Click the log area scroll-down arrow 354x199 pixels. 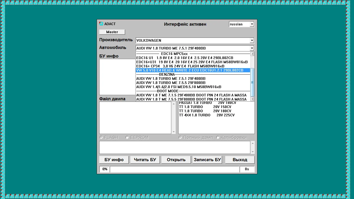pos(252,152)
